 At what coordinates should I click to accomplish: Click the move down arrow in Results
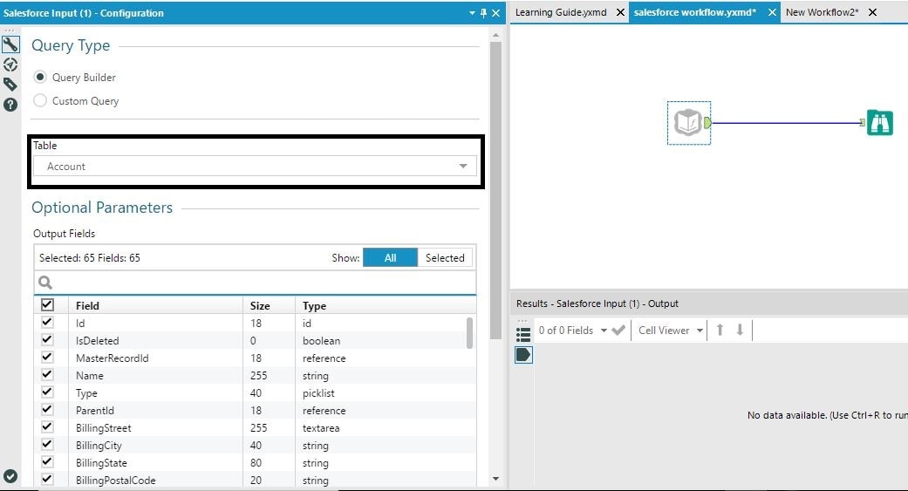tap(740, 330)
